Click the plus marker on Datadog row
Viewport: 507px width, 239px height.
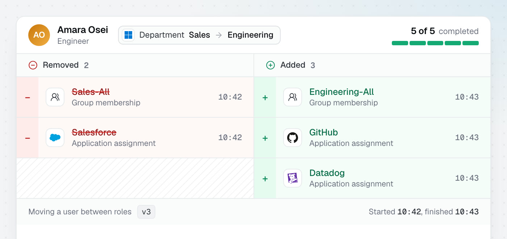265,179
